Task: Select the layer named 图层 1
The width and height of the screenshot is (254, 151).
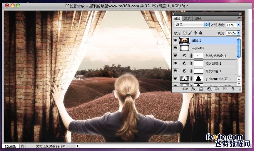Action: coord(196,41)
